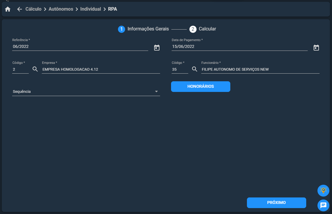Search for Empresa with magnifier icon

(35, 69)
